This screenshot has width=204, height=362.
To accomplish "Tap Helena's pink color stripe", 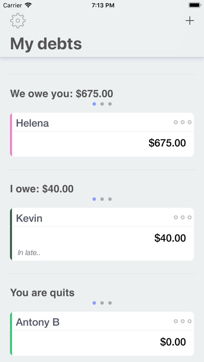I will 11,135.
